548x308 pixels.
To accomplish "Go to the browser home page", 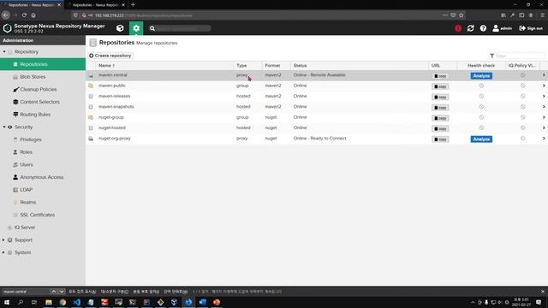I will tap(33, 15).
